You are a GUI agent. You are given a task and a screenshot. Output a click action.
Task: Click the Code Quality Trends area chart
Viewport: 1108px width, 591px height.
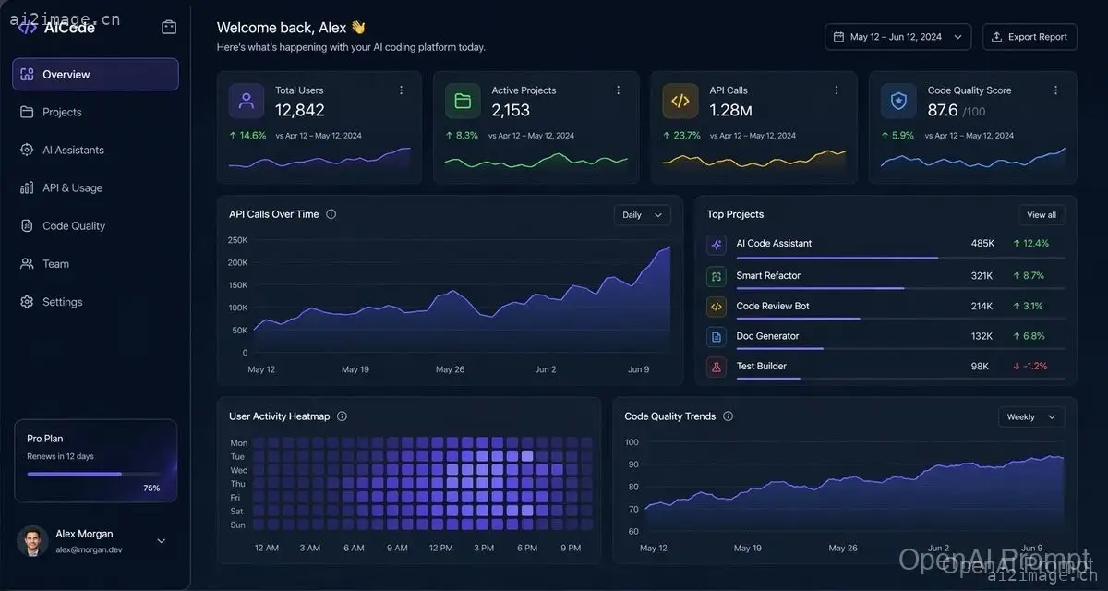[854, 494]
